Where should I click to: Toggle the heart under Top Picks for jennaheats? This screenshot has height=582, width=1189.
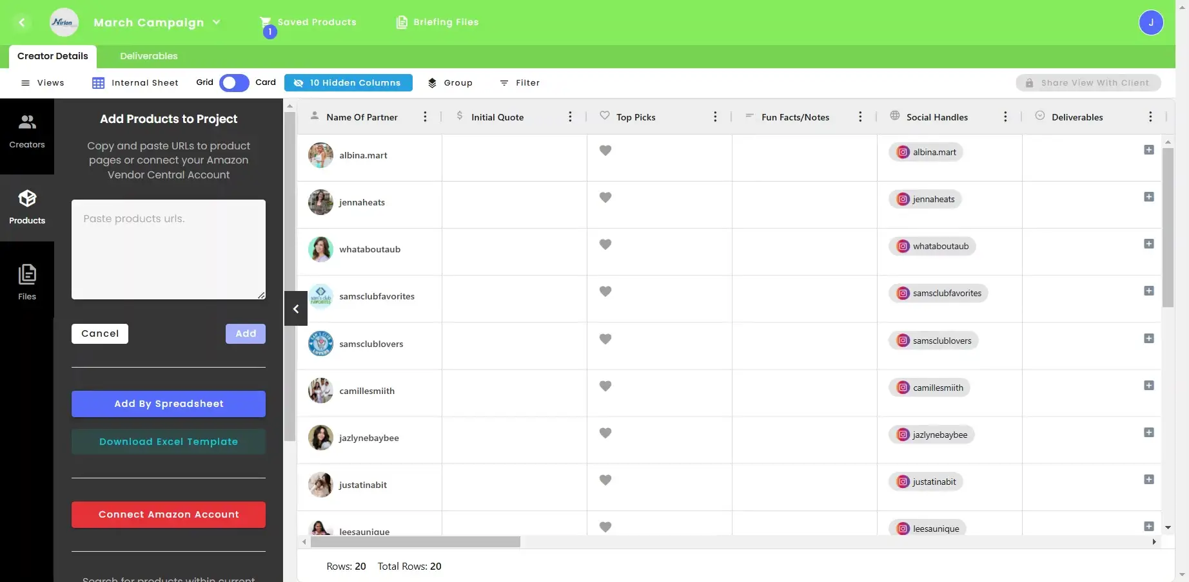(605, 198)
